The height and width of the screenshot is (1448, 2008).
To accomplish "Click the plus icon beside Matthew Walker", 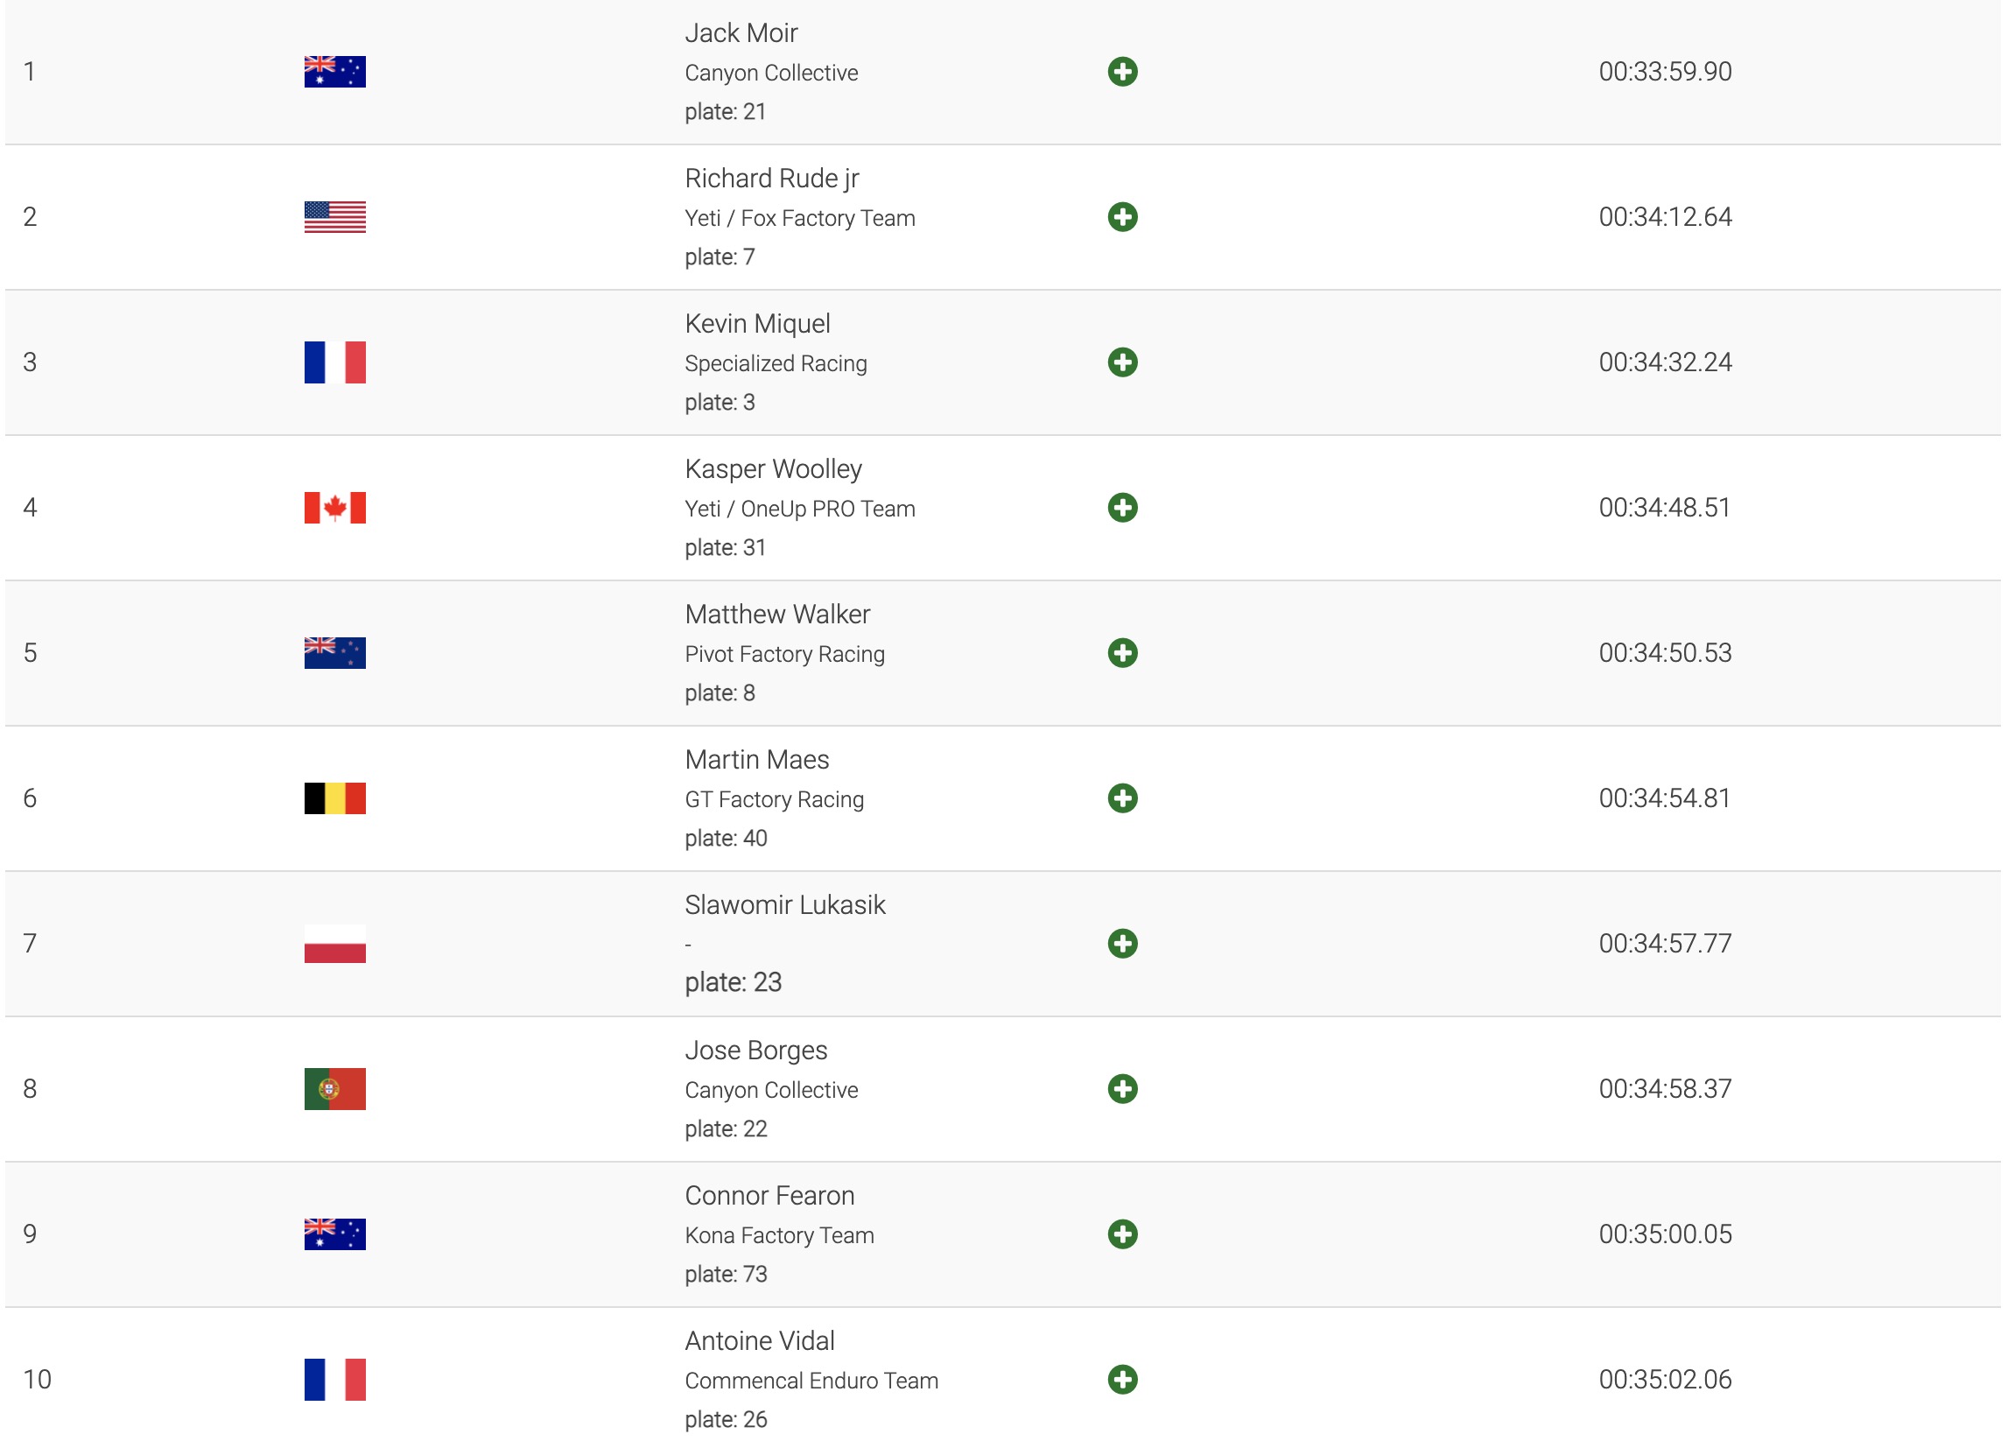I will pos(1123,653).
